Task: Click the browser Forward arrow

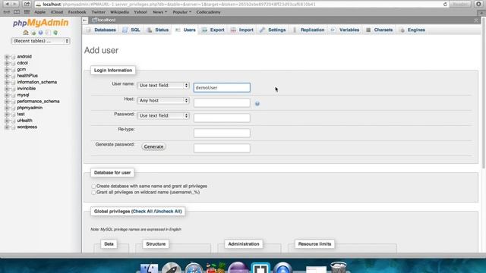Action: [x=14, y=4]
